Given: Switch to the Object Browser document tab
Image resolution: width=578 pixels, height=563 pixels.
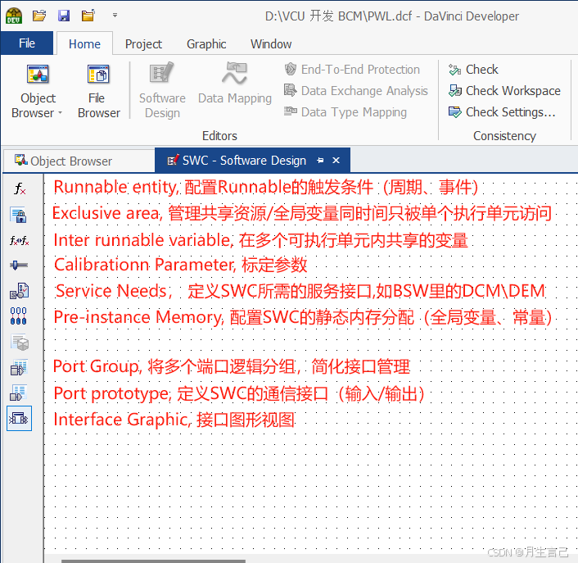Looking at the screenshot, I should (x=79, y=161).
